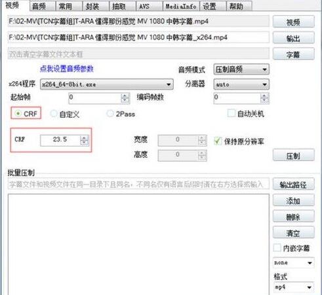Open the x264程序 dropdown
The image size is (322, 295).
pyautogui.click(x=107, y=84)
